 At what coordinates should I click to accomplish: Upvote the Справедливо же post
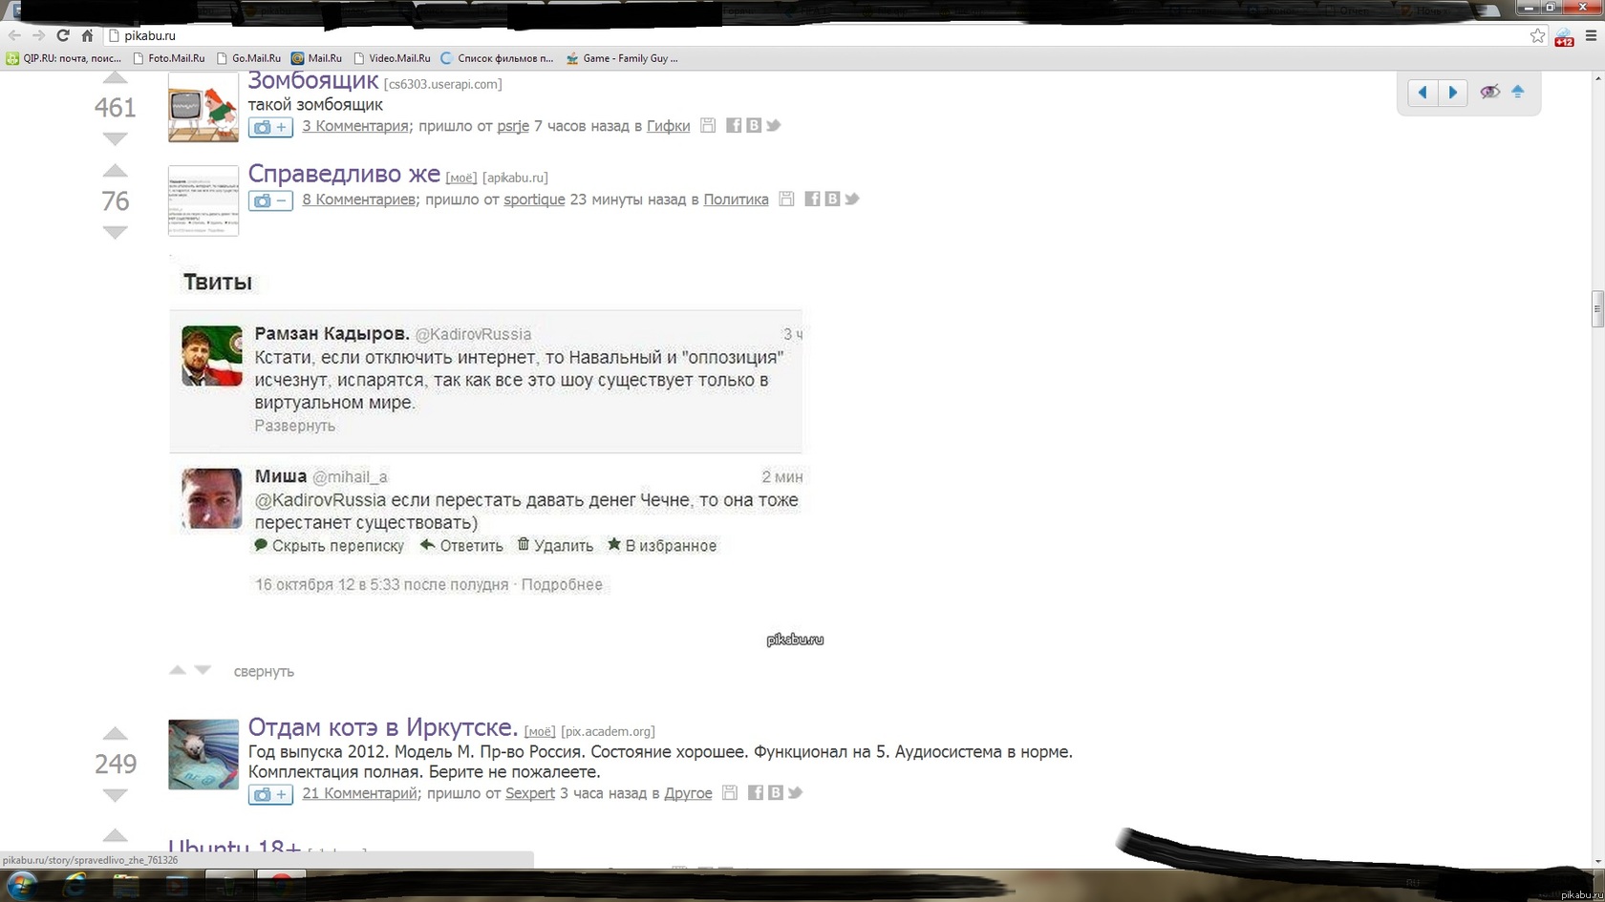tap(115, 172)
